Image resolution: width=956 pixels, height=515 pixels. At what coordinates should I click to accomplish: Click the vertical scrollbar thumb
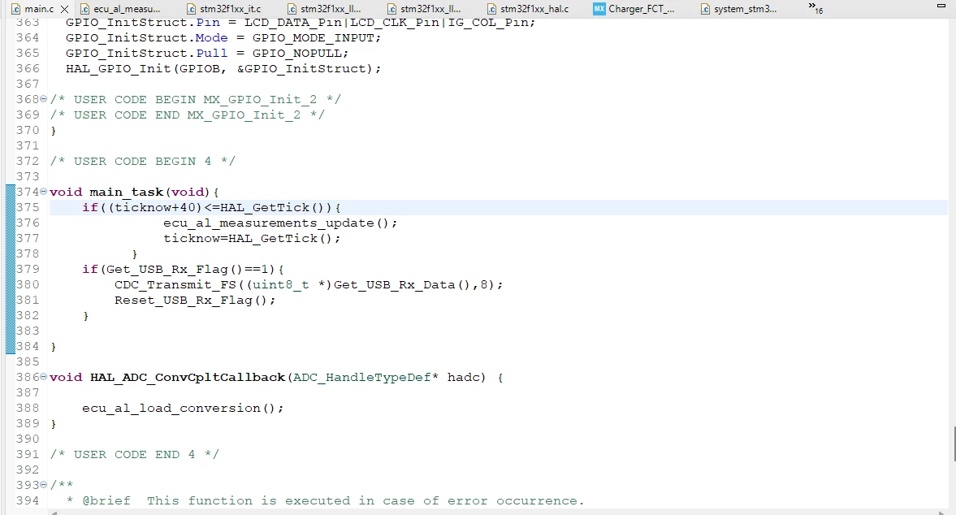[954, 444]
